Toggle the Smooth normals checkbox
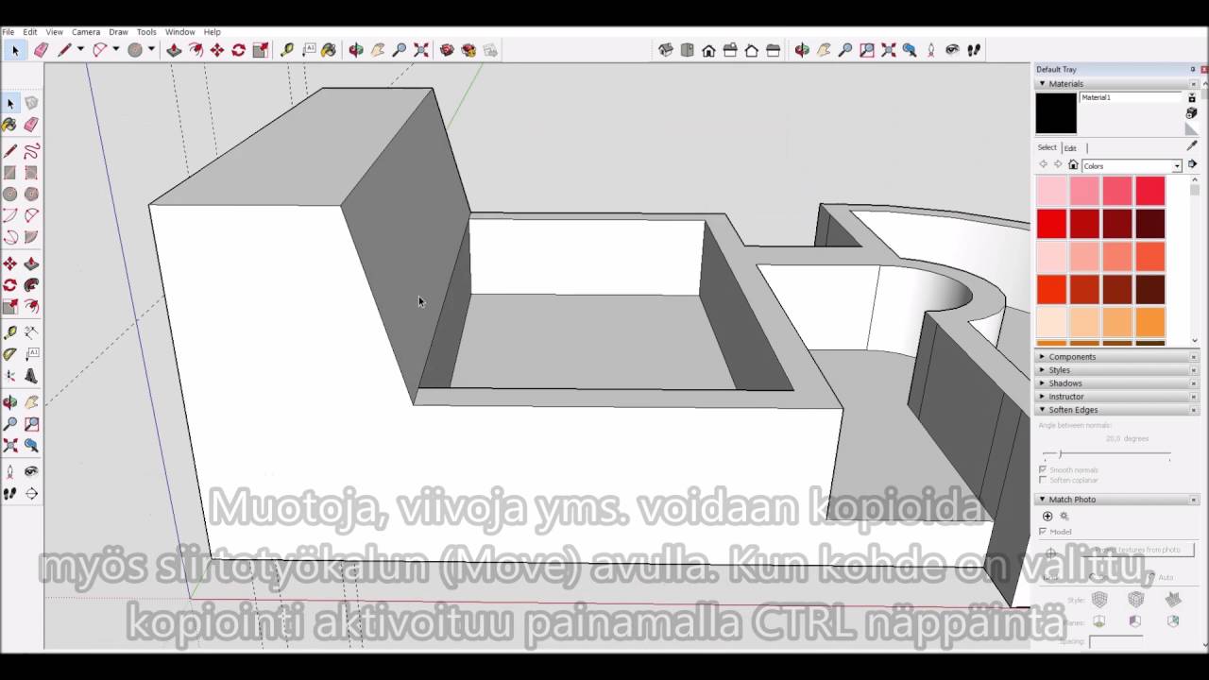The width and height of the screenshot is (1209, 680). click(x=1043, y=469)
